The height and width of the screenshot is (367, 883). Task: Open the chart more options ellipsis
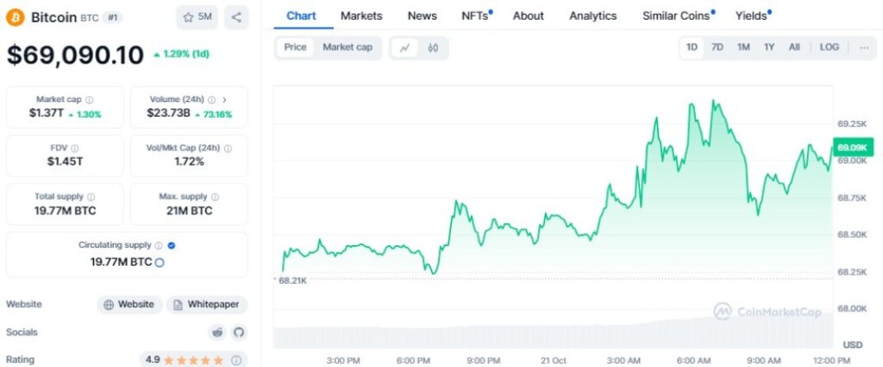[864, 47]
